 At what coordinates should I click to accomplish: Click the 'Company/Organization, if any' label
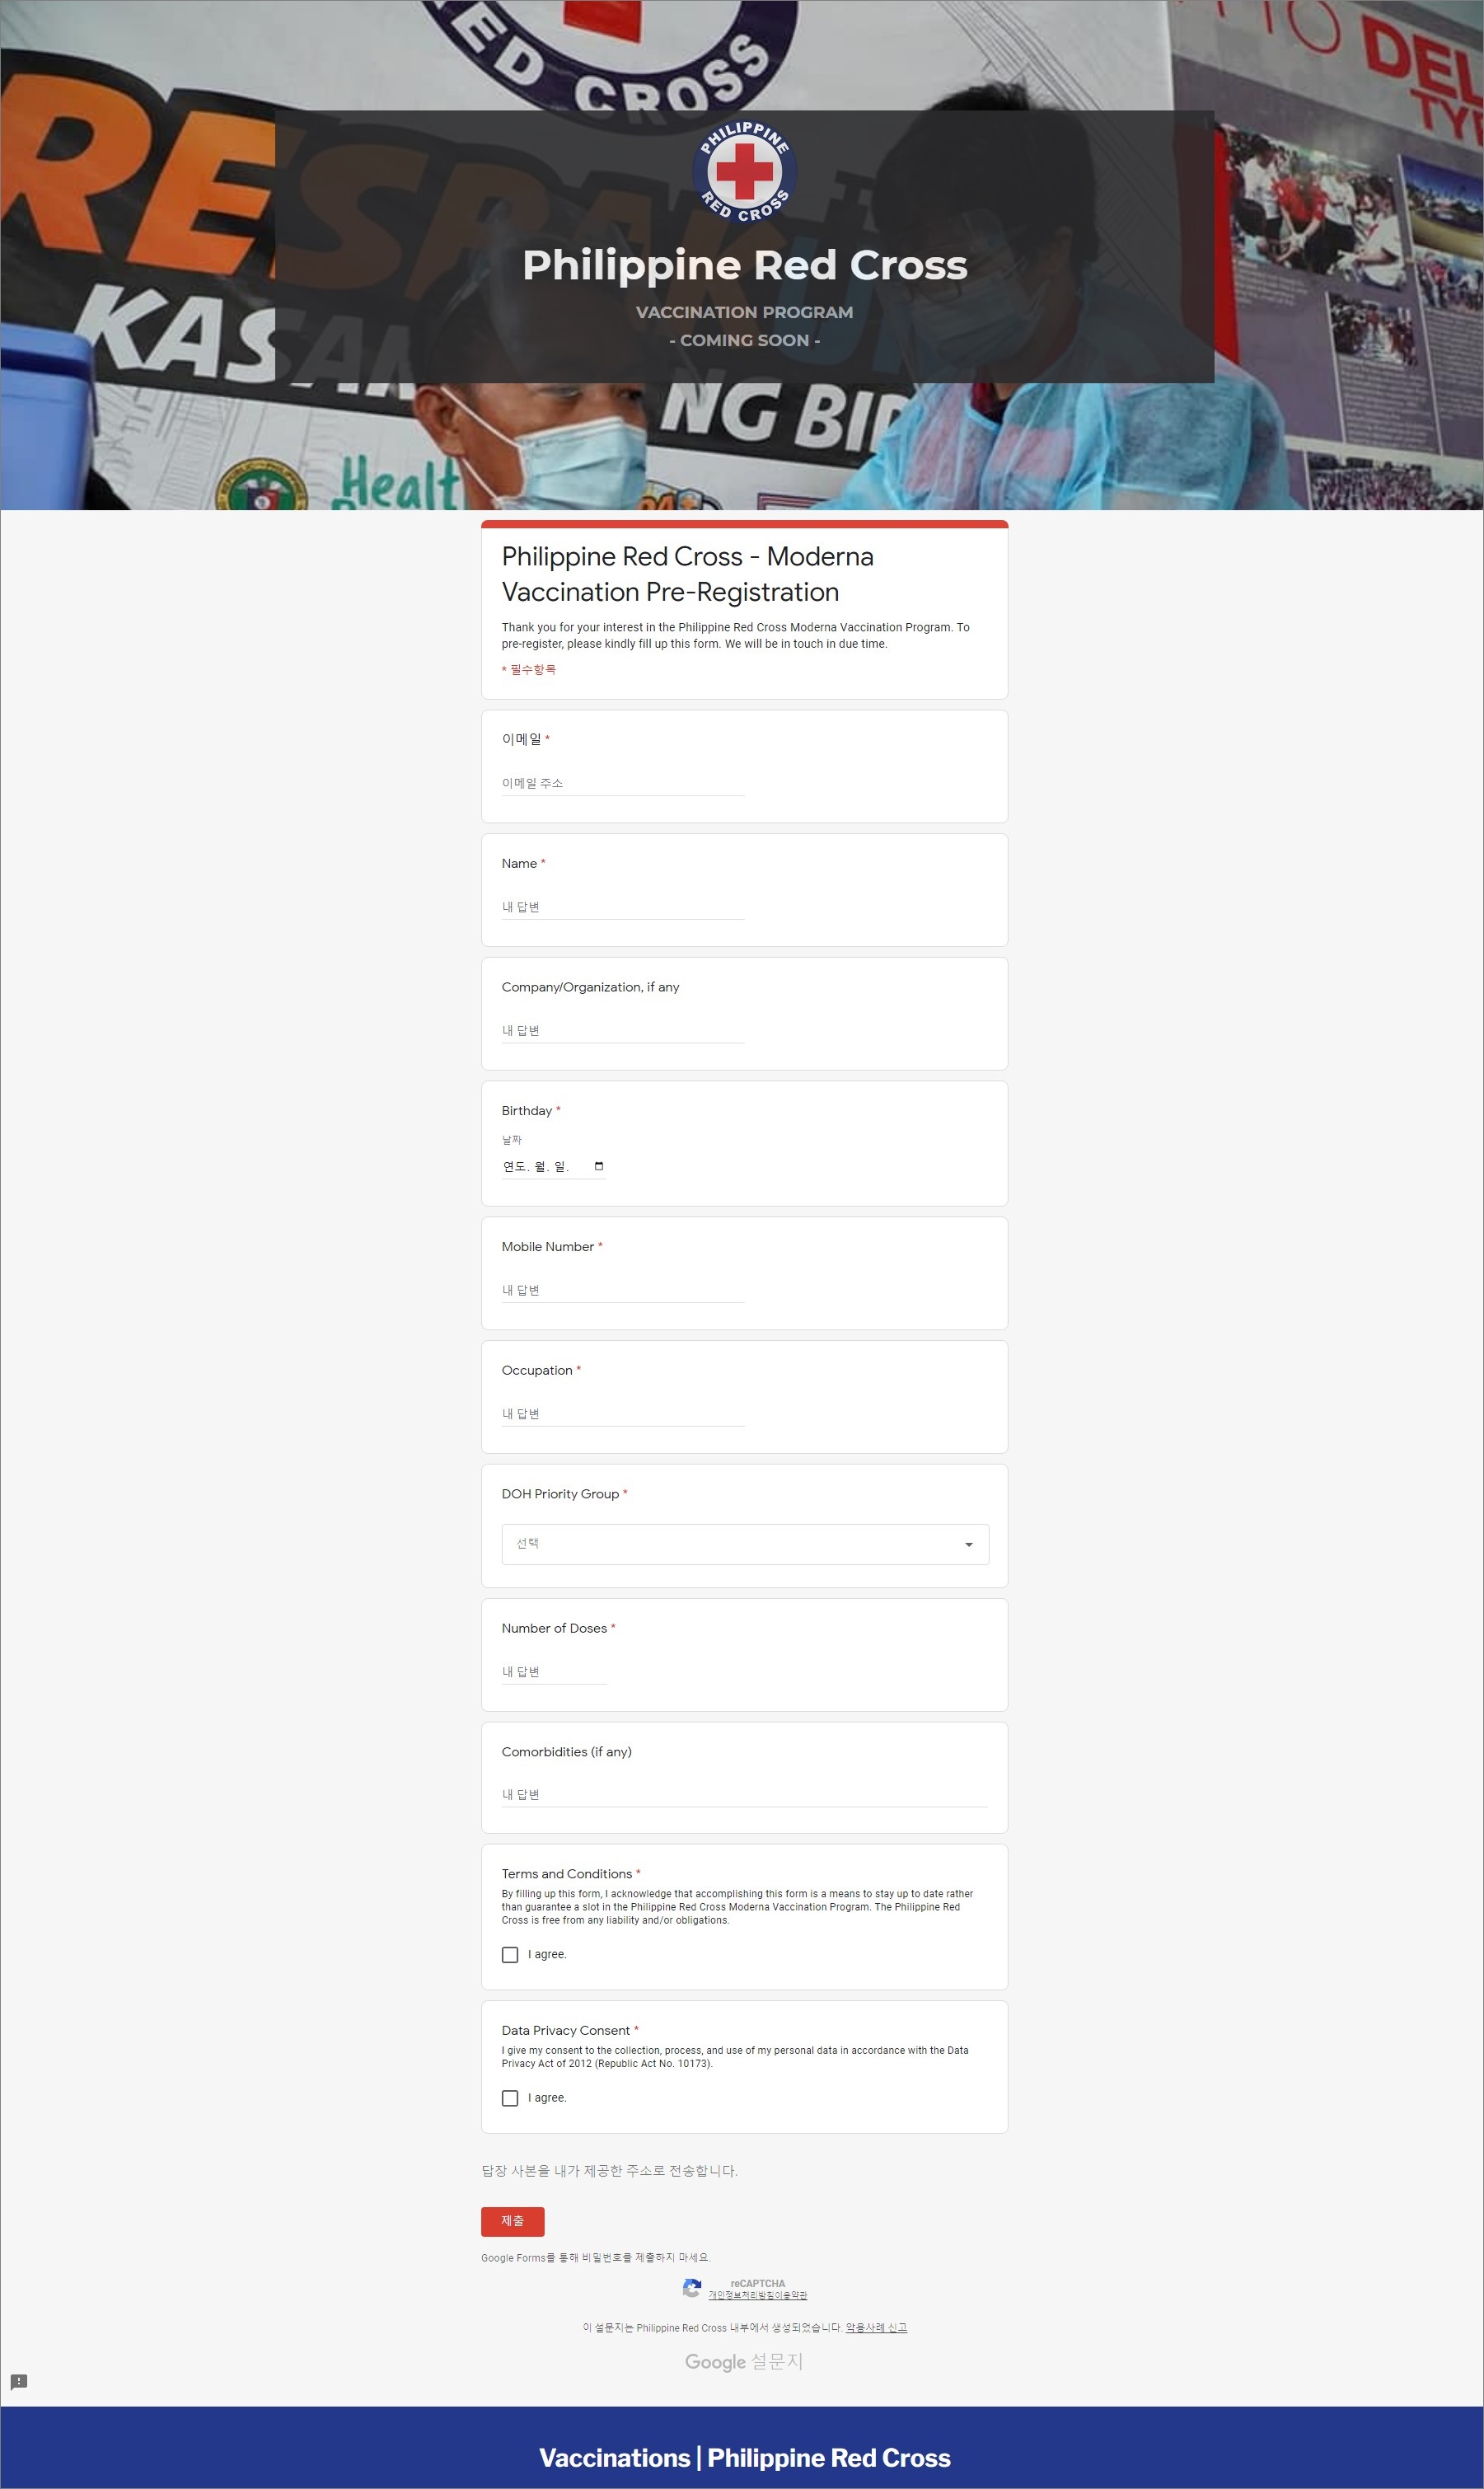[590, 987]
